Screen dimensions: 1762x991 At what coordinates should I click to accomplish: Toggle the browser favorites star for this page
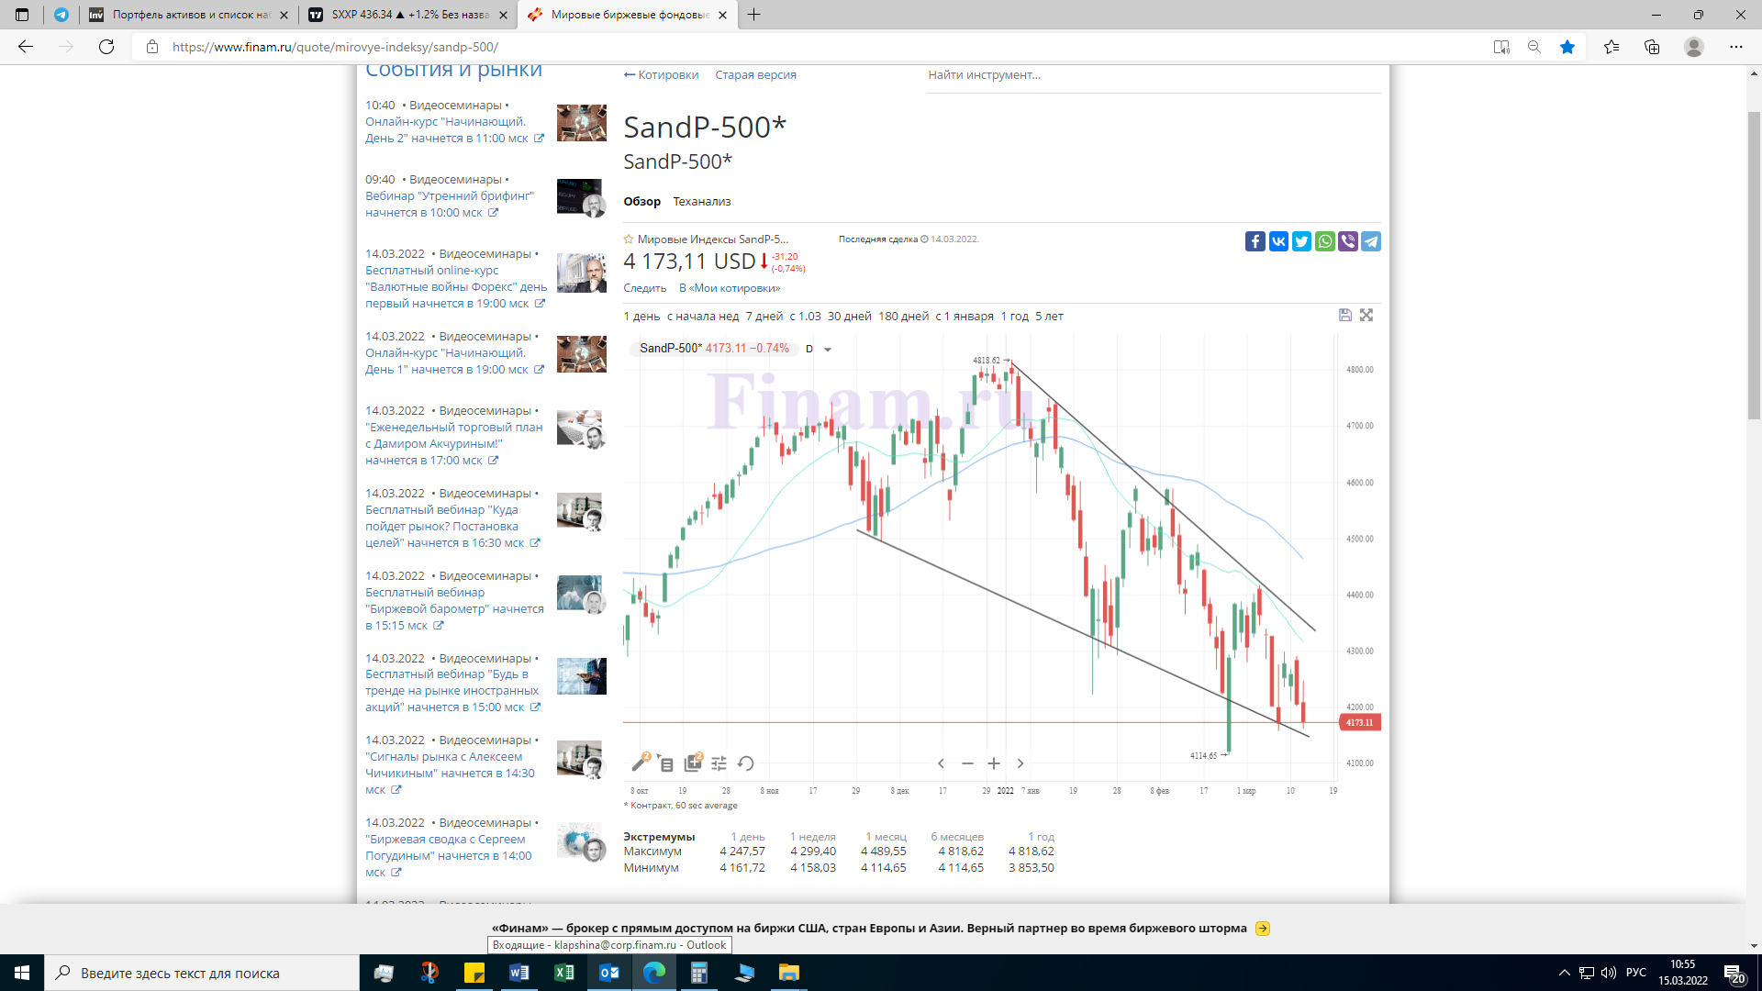click(x=1567, y=47)
